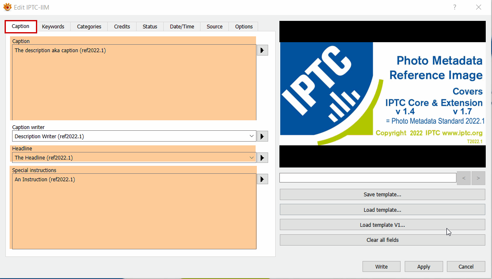The image size is (492, 279).
Task: Open the Options tab
Action: (x=244, y=27)
